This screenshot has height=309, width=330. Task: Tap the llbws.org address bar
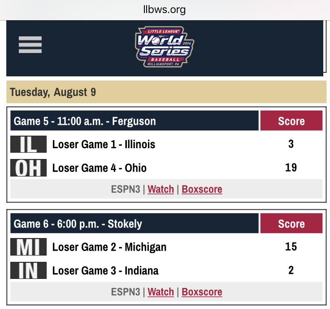[165, 9]
